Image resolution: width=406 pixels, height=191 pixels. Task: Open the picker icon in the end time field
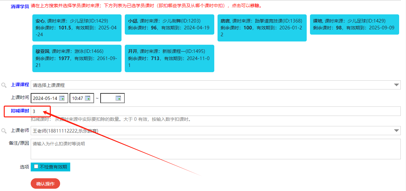coord(118,98)
